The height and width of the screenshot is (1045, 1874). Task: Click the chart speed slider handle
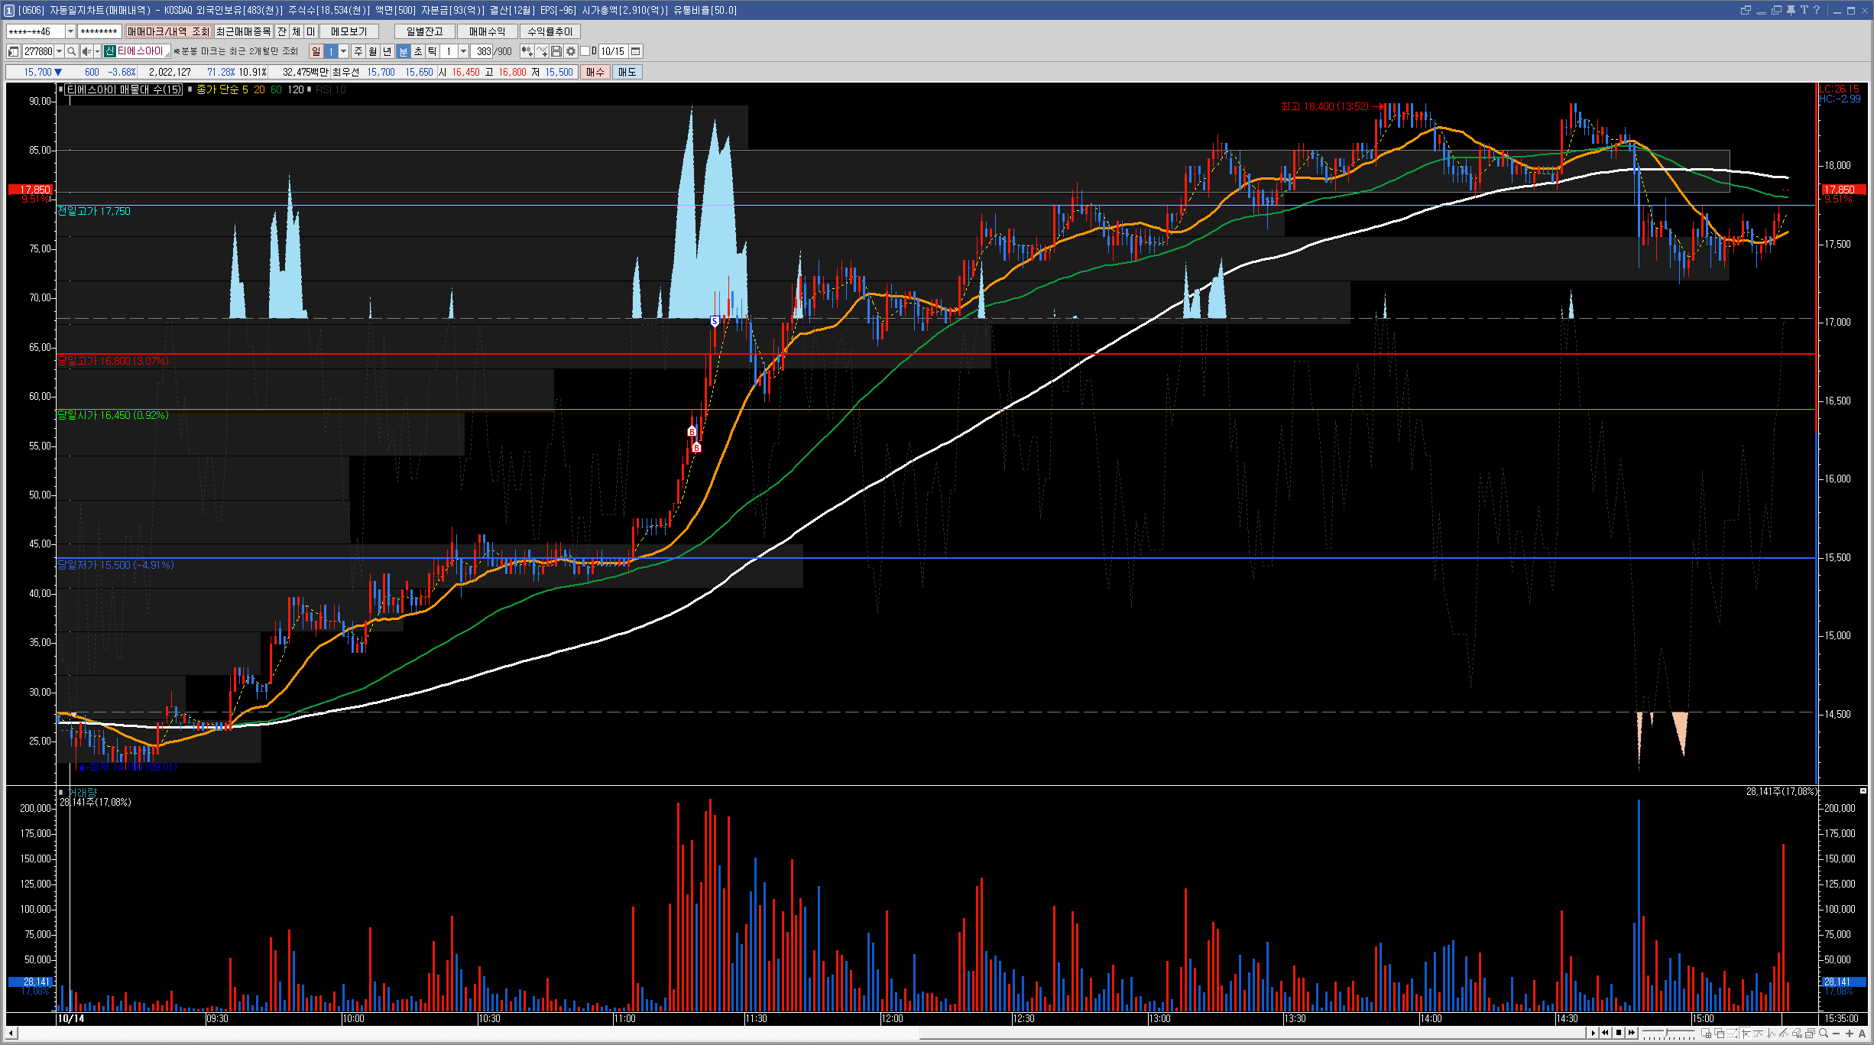pos(1666,1033)
